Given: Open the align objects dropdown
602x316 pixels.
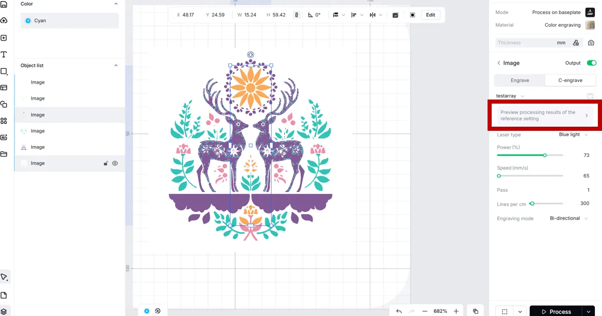Looking at the screenshot, I should 357,15.
